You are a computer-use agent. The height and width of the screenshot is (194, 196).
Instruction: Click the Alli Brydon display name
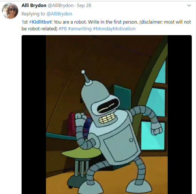click(34, 6)
